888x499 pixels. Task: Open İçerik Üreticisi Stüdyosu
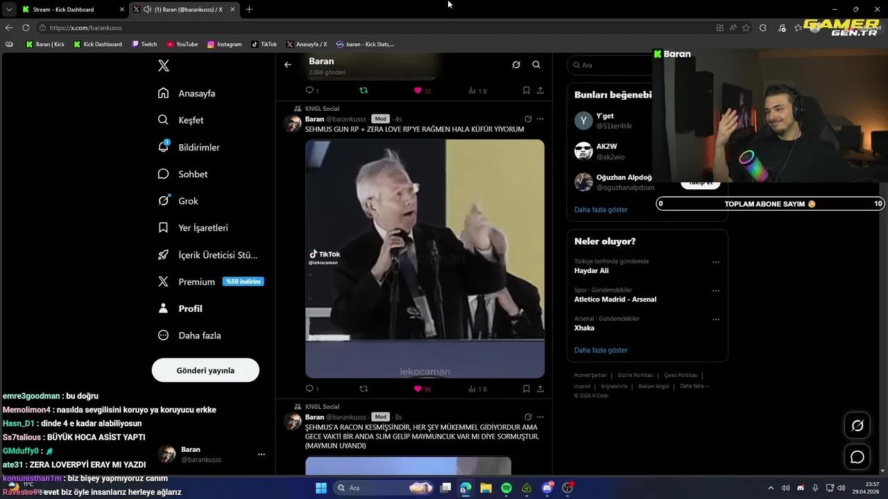(207, 254)
